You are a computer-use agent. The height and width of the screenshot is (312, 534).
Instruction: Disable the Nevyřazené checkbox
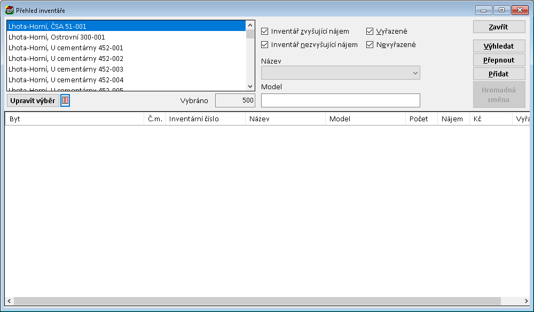point(370,45)
